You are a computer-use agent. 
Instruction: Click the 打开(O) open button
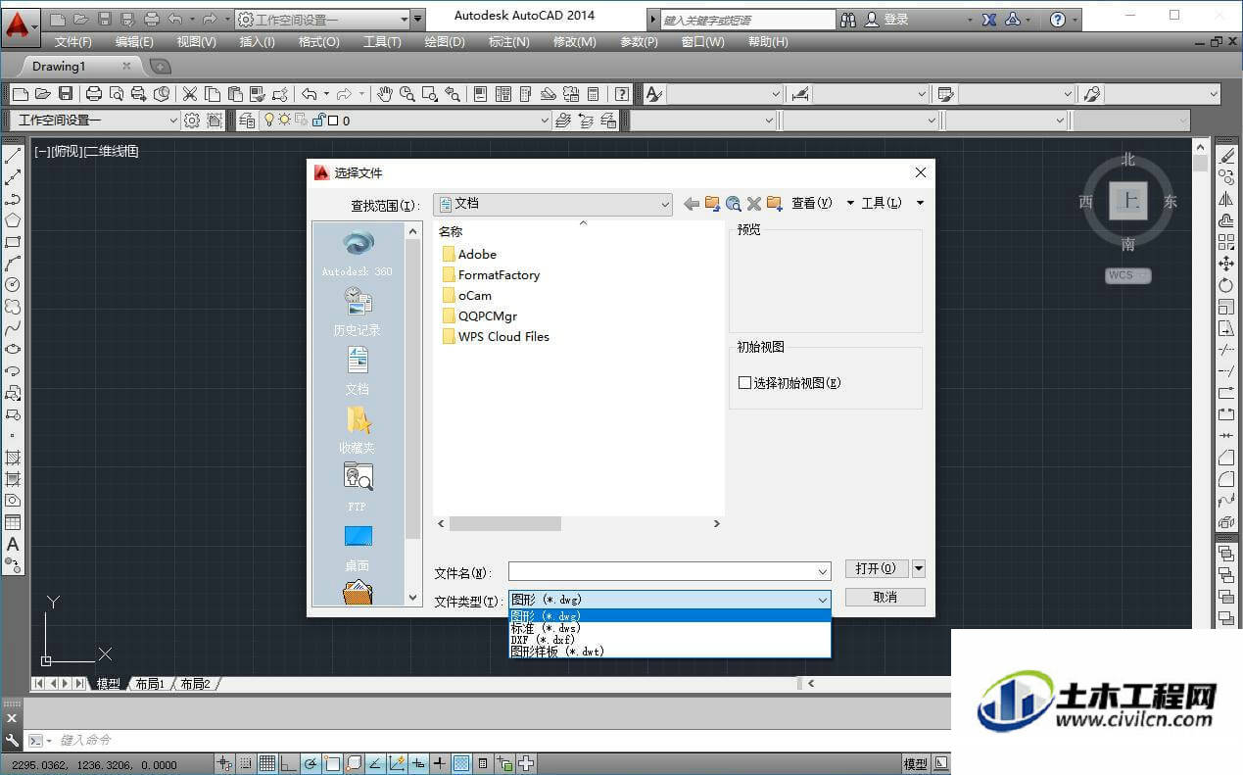[877, 568]
